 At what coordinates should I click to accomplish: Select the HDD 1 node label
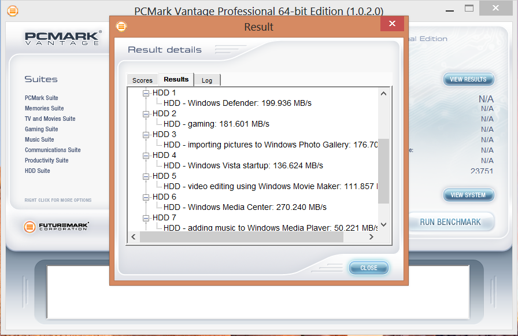[x=164, y=93]
